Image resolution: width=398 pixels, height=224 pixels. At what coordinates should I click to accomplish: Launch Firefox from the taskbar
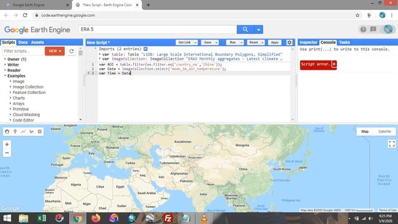pyautogui.click(x=96, y=218)
